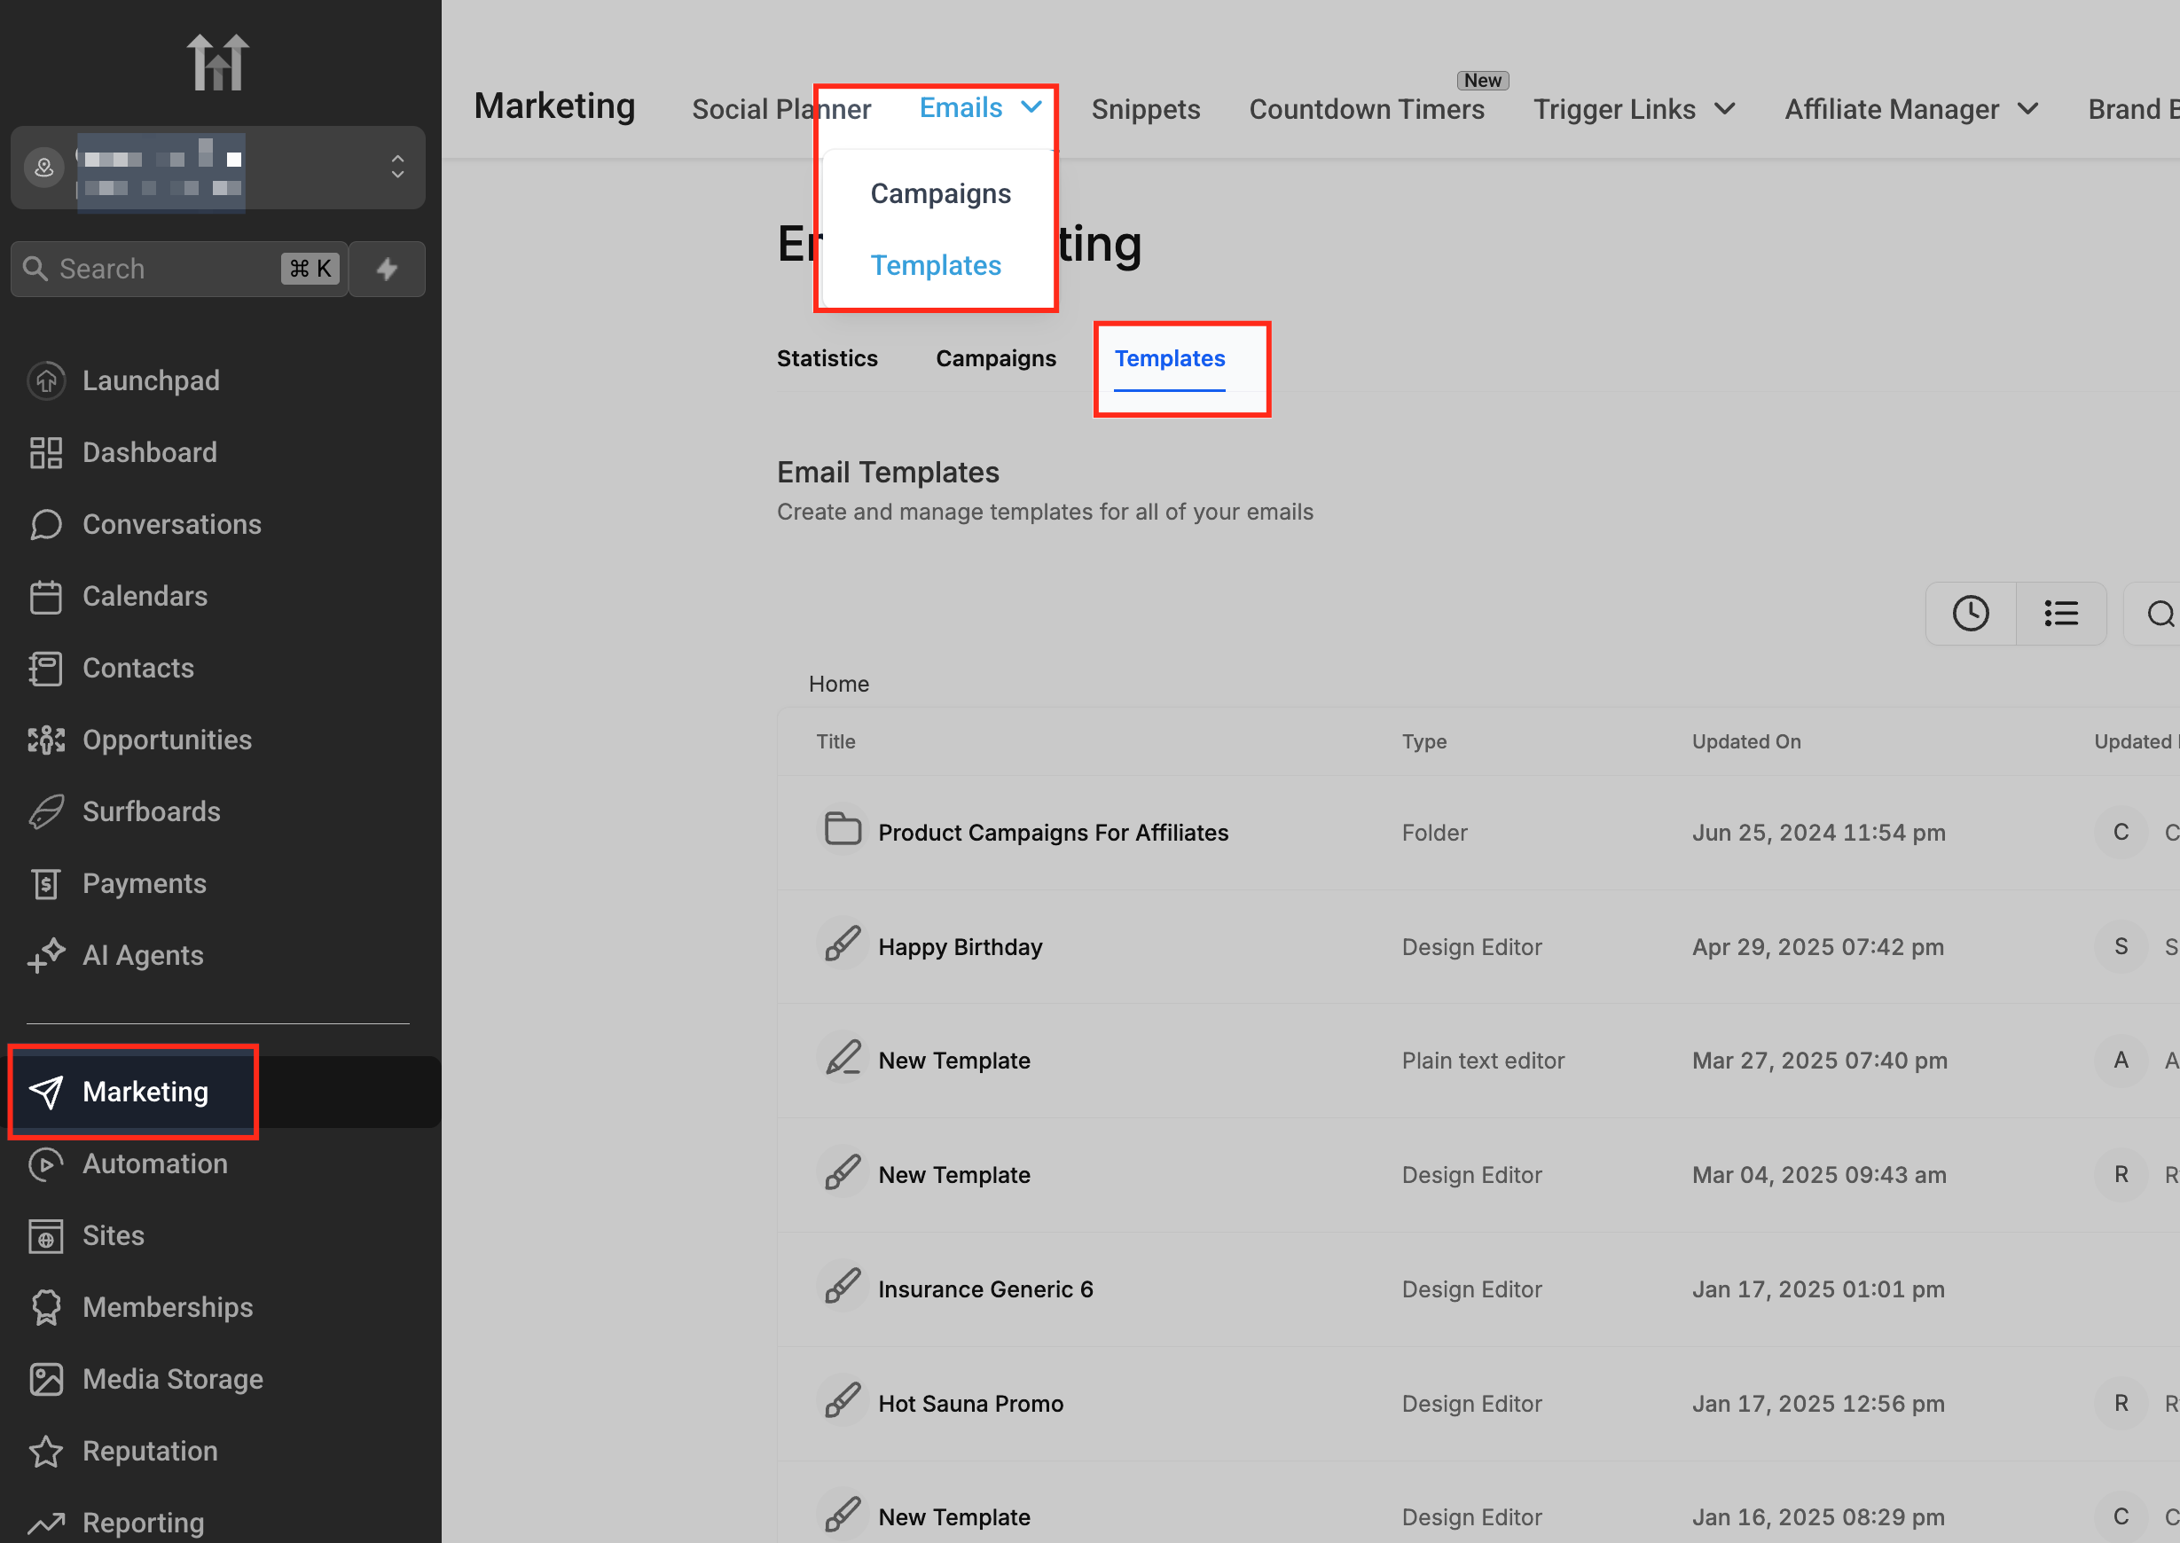This screenshot has height=1543, width=2180.
Task: Expand the Emails dropdown menu
Action: coord(980,108)
